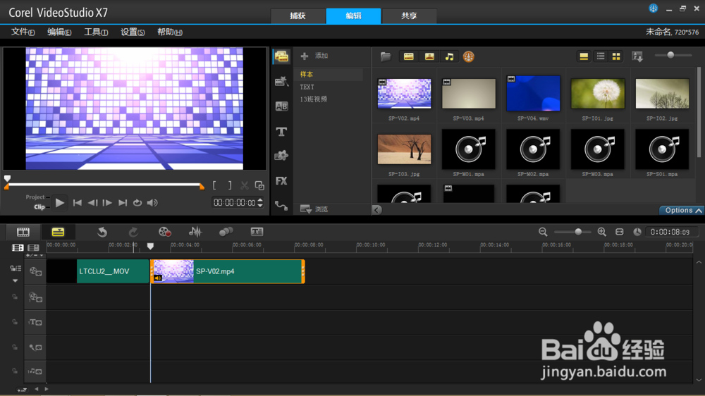Open the Record/Capture option
Image resolution: width=705 pixels, height=396 pixels.
tap(164, 232)
